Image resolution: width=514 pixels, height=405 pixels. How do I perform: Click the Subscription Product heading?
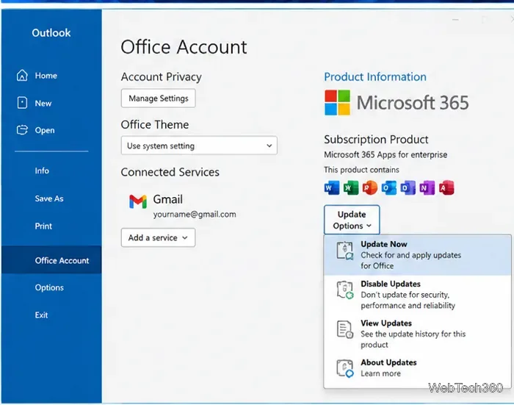click(376, 140)
